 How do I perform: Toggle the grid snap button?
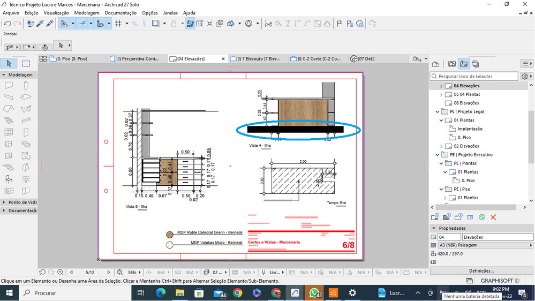point(118,24)
